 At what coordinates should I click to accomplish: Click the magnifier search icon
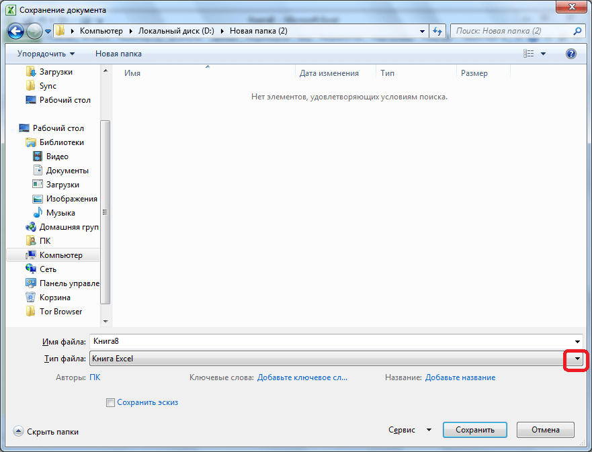point(577,31)
